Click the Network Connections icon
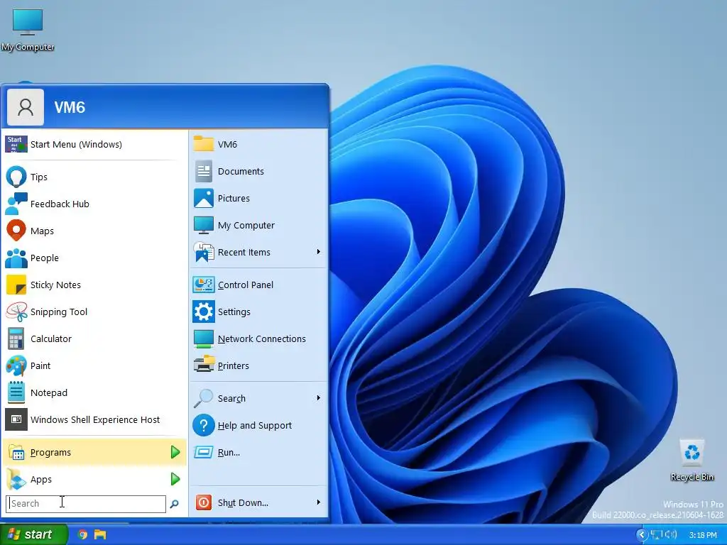 click(204, 338)
